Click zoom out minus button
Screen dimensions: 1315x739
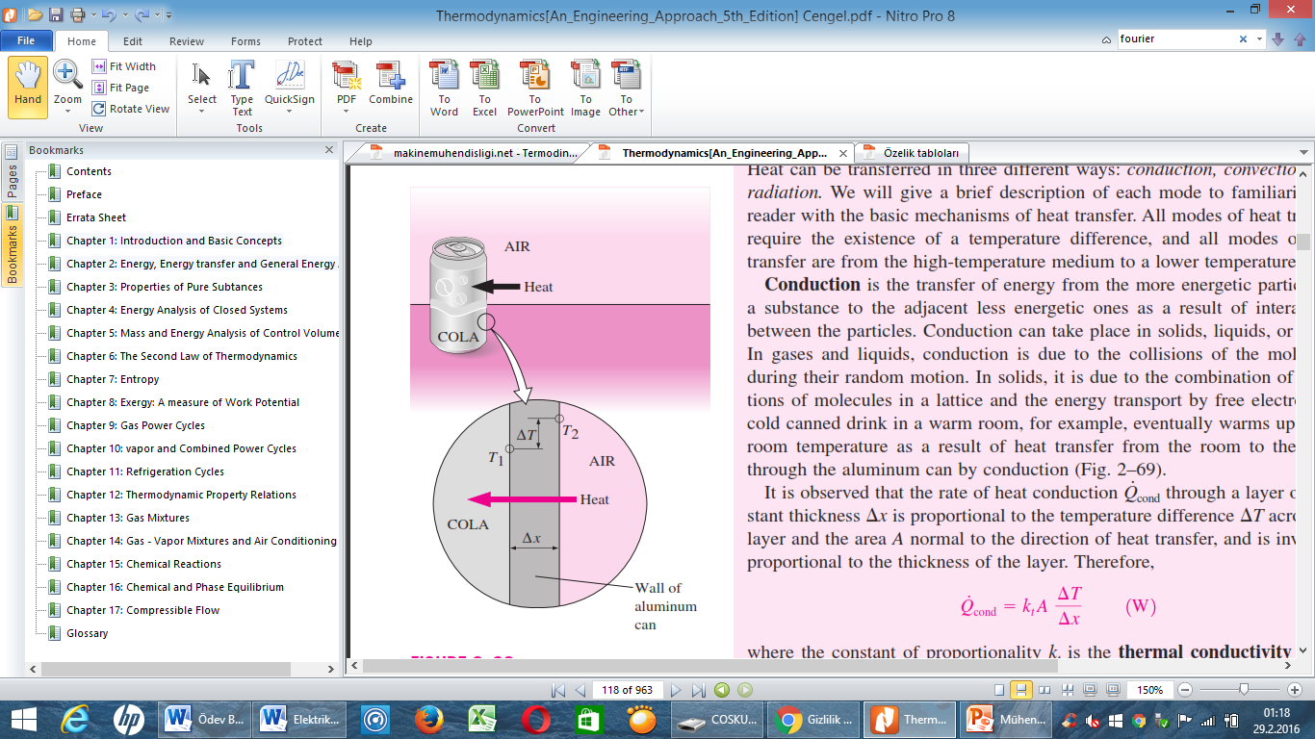pos(1185,690)
